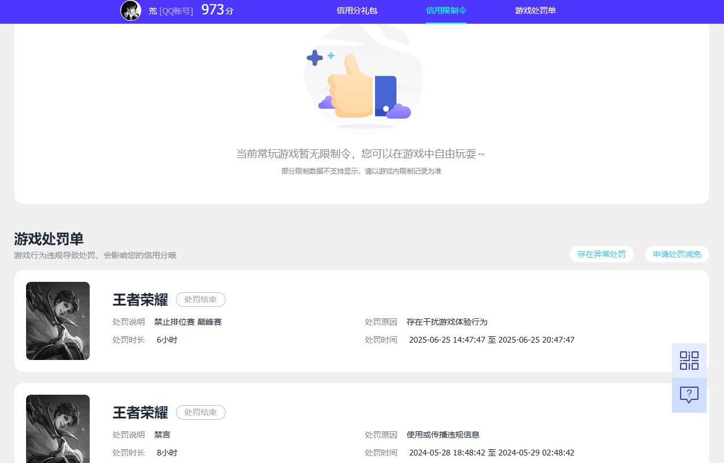This screenshot has width=724, height=463.
Task: Click duration value 6小时
Action: coord(167,340)
